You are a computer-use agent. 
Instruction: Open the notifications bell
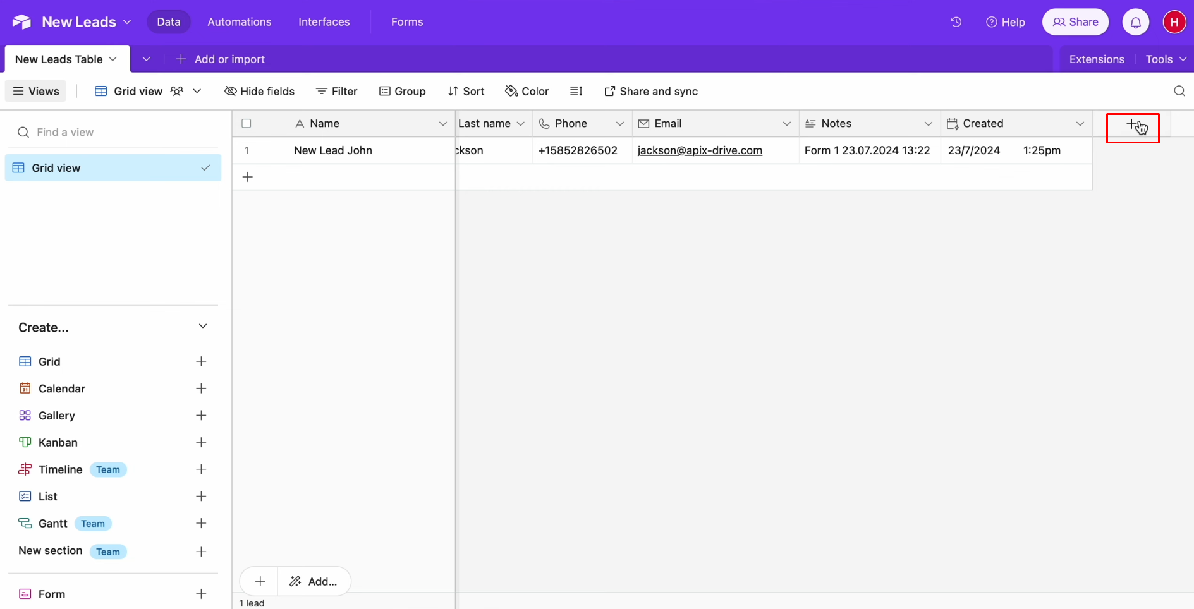tap(1135, 21)
